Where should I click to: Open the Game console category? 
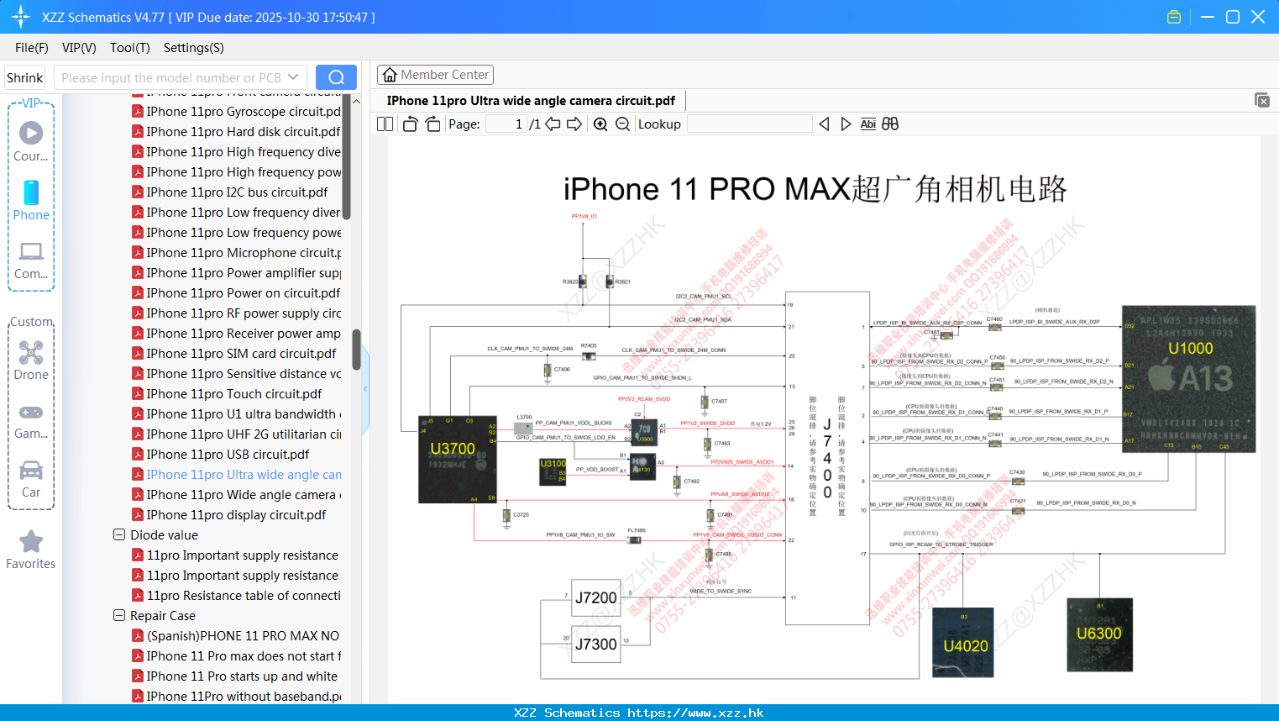point(31,421)
